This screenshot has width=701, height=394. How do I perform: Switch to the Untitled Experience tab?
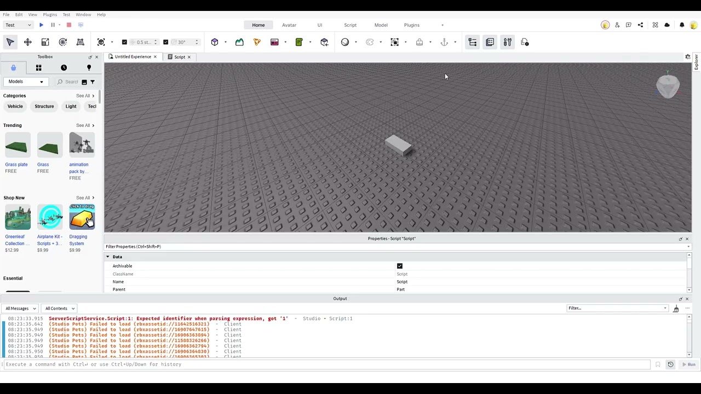[x=133, y=57]
